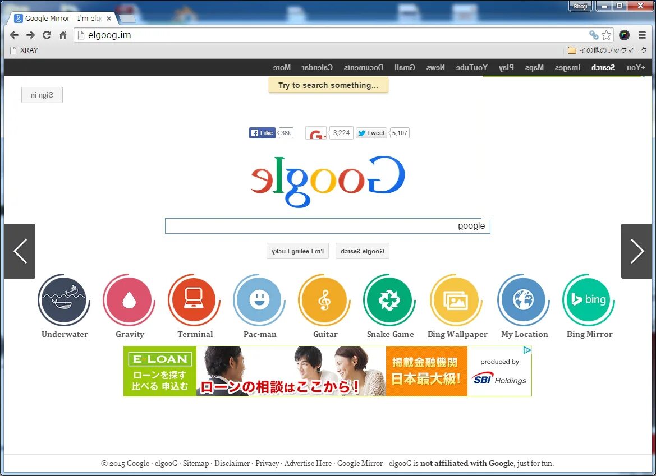Show next slide with right arrow

[636, 251]
